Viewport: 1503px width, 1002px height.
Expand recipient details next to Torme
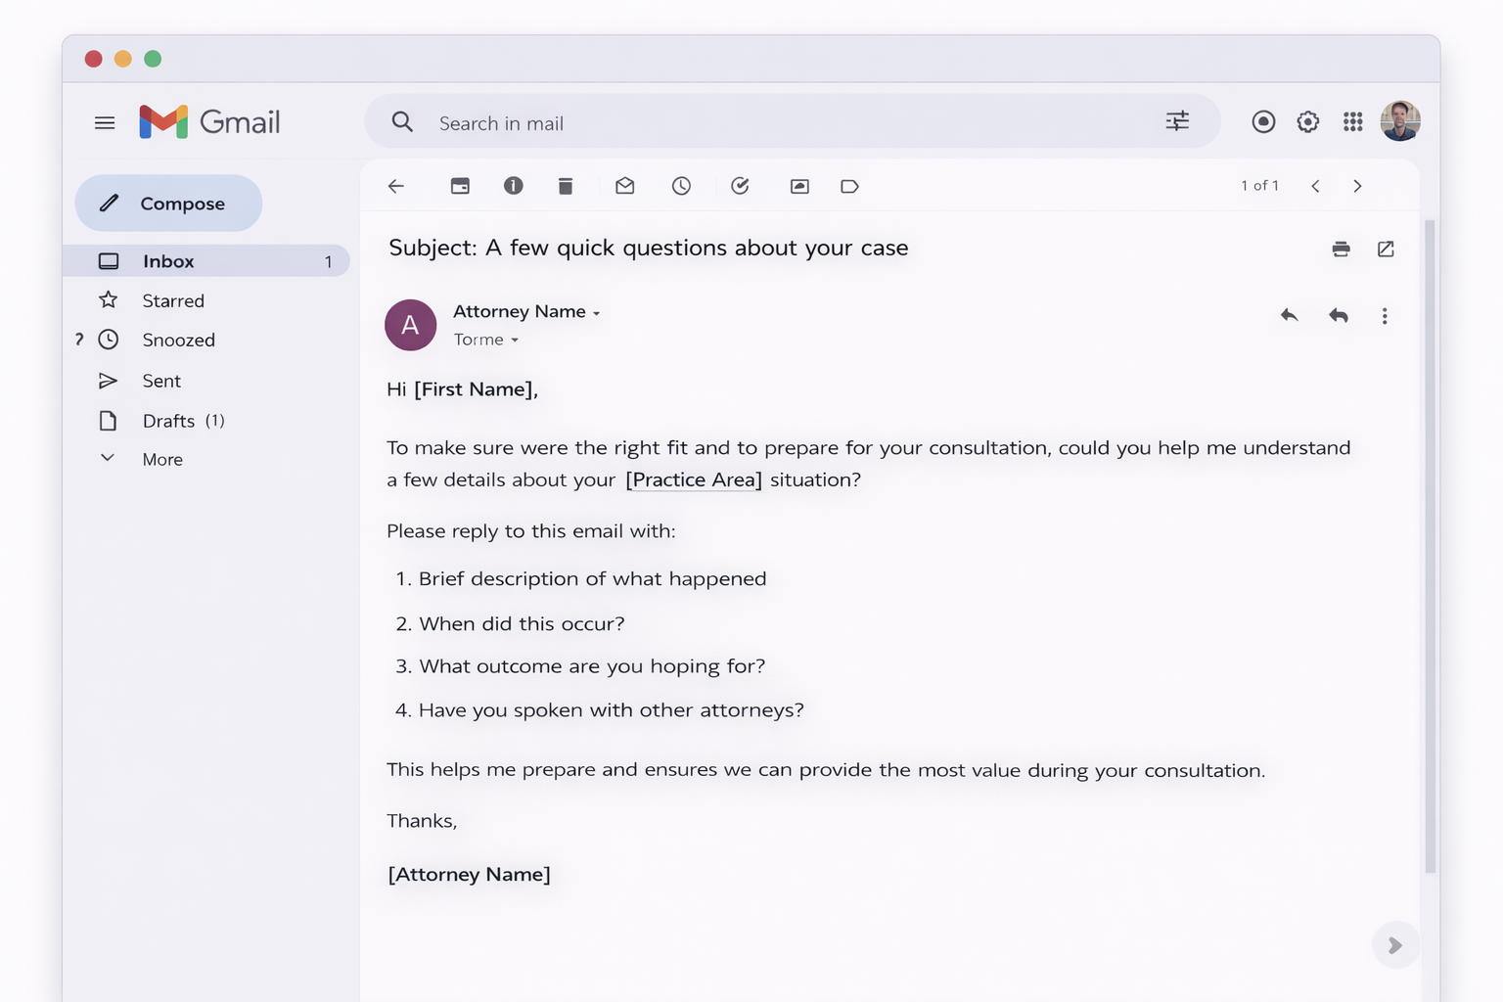point(515,341)
